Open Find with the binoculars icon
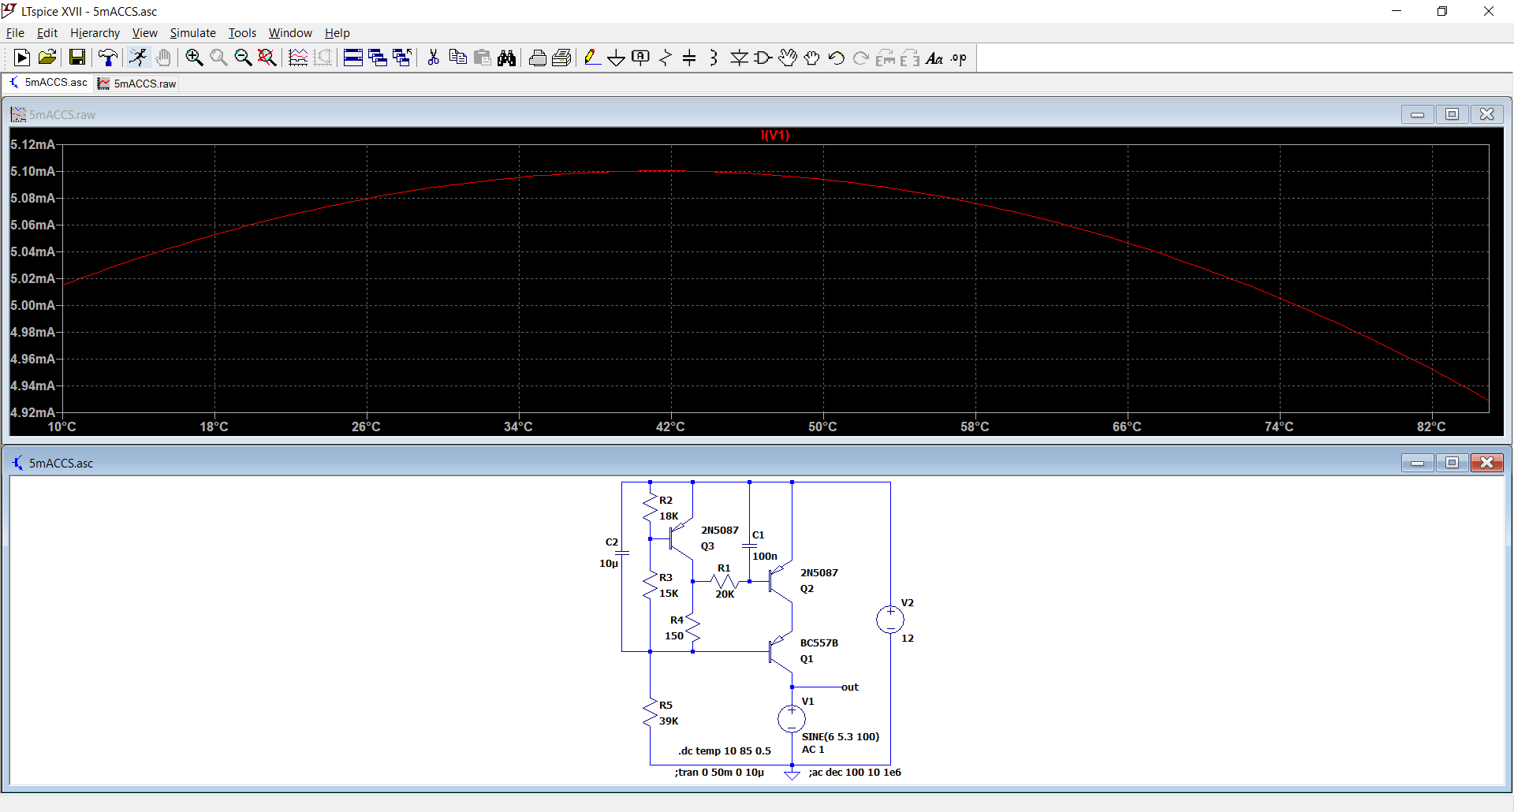Viewport: 1514px width, 812px height. 506,58
